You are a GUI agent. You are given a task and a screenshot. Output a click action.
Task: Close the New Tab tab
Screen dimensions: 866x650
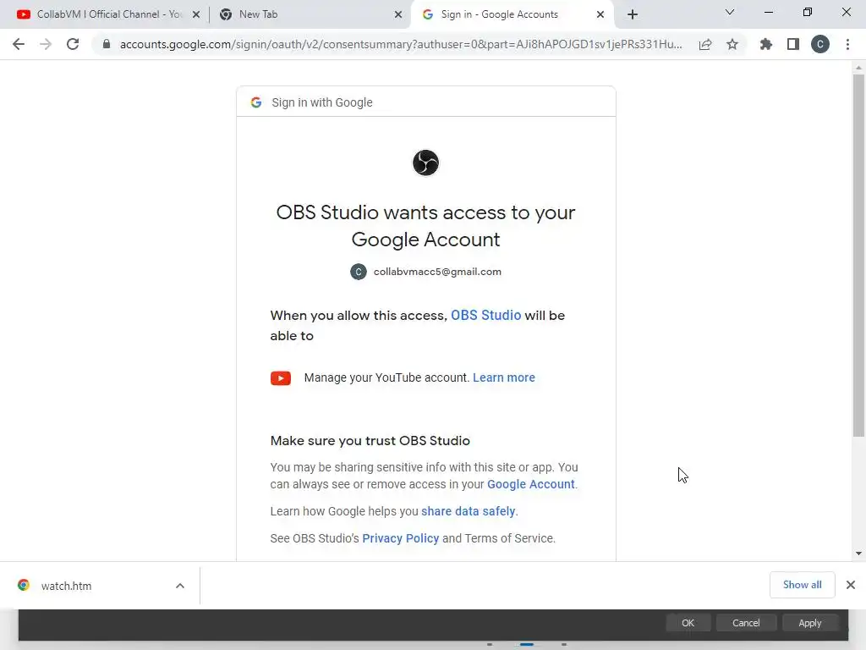398,14
